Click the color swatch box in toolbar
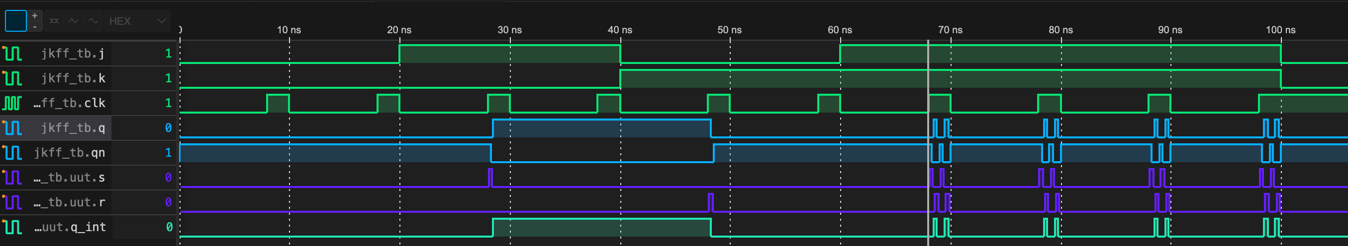The image size is (1348, 246). point(16,21)
